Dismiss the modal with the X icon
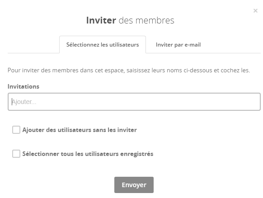Viewport: 263px width, 198px height. [x=255, y=11]
